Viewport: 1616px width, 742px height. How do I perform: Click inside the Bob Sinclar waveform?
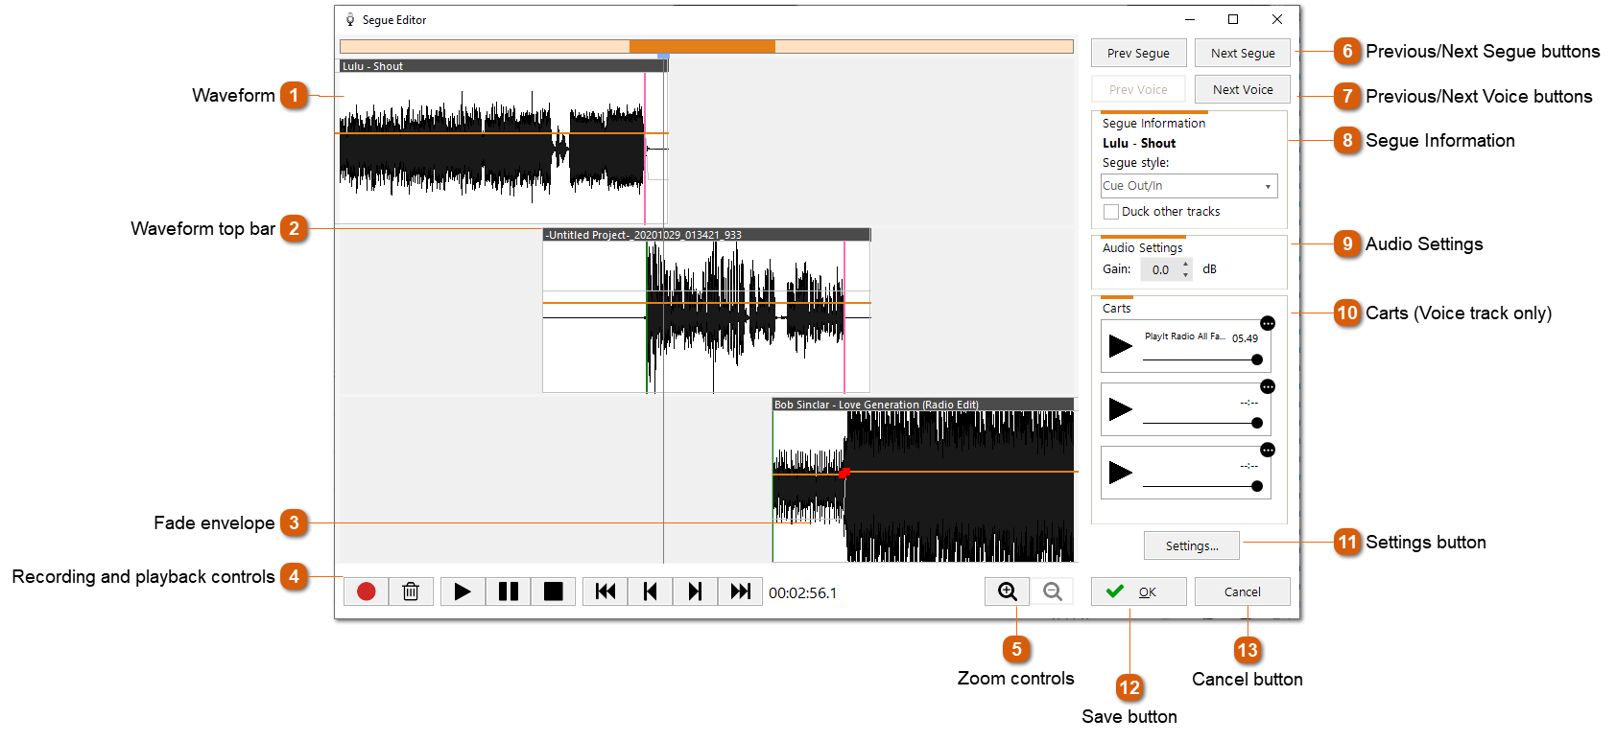click(923, 486)
